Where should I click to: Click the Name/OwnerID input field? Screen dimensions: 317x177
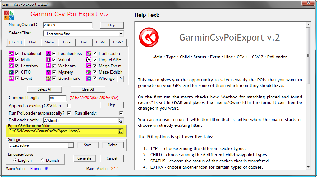pyautogui.click(x=68, y=25)
